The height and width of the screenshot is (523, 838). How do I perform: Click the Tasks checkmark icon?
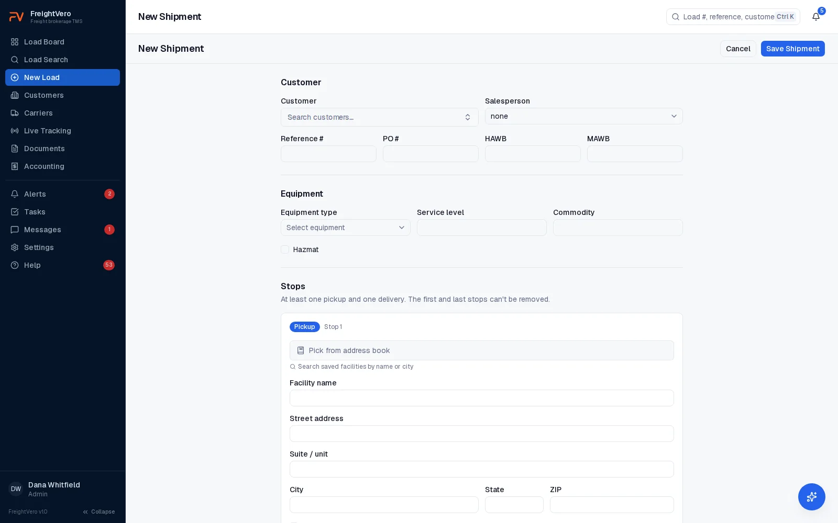click(15, 212)
